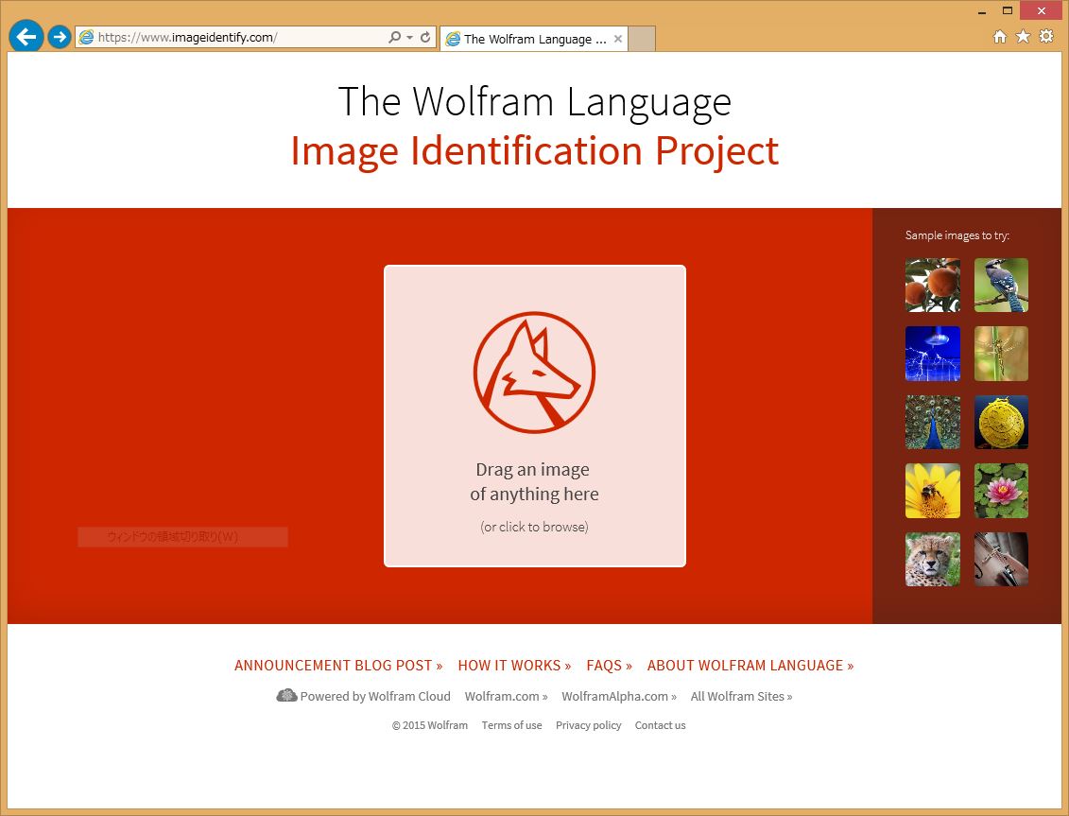Open a new blank tab
This screenshot has width=1069, height=816.
pos(642,39)
